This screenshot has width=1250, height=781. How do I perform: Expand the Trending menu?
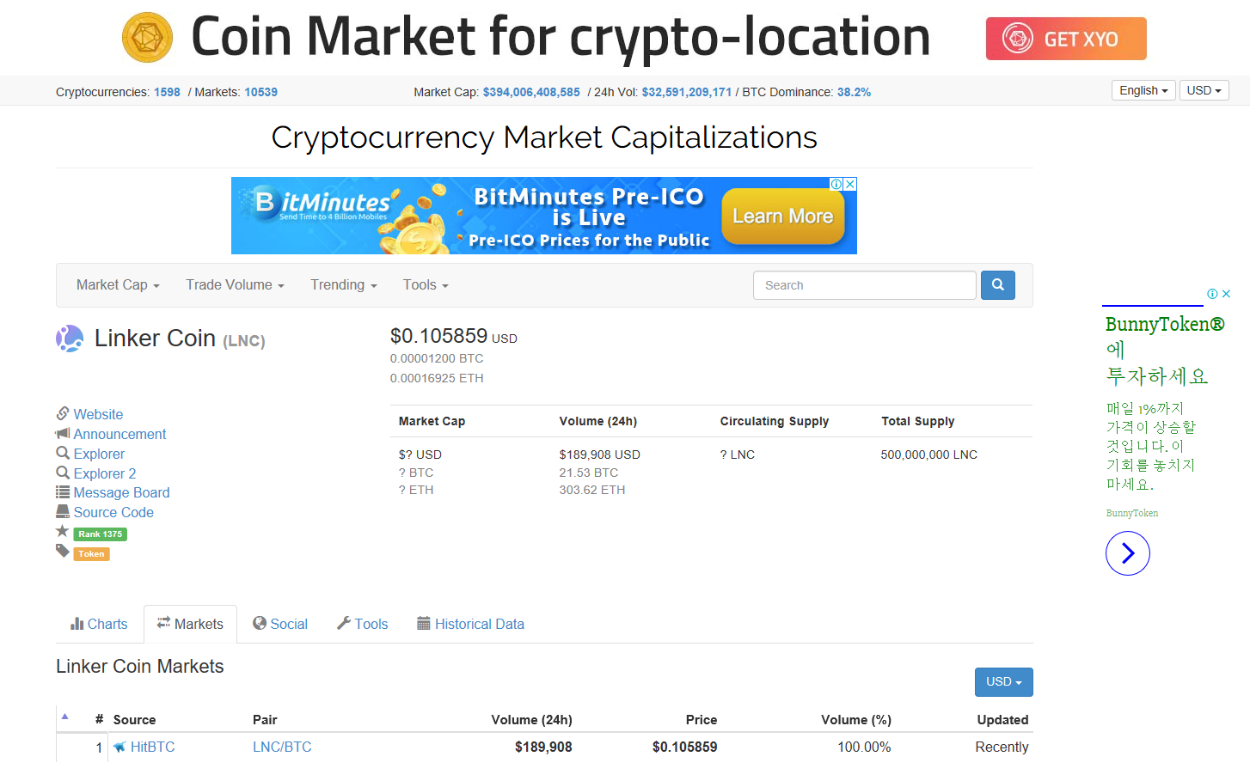[344, 285]
